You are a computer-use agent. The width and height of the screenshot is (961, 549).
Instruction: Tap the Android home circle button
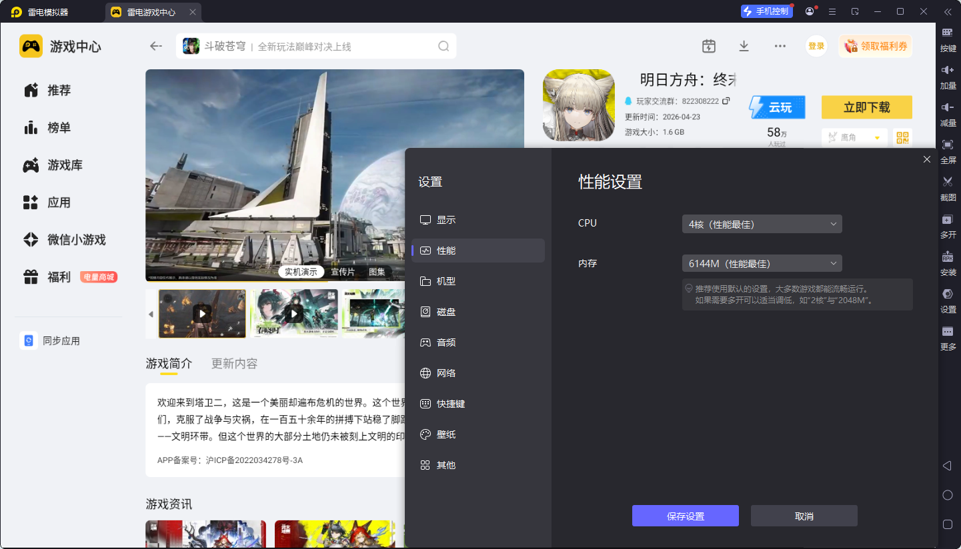[x=947, y=495]
